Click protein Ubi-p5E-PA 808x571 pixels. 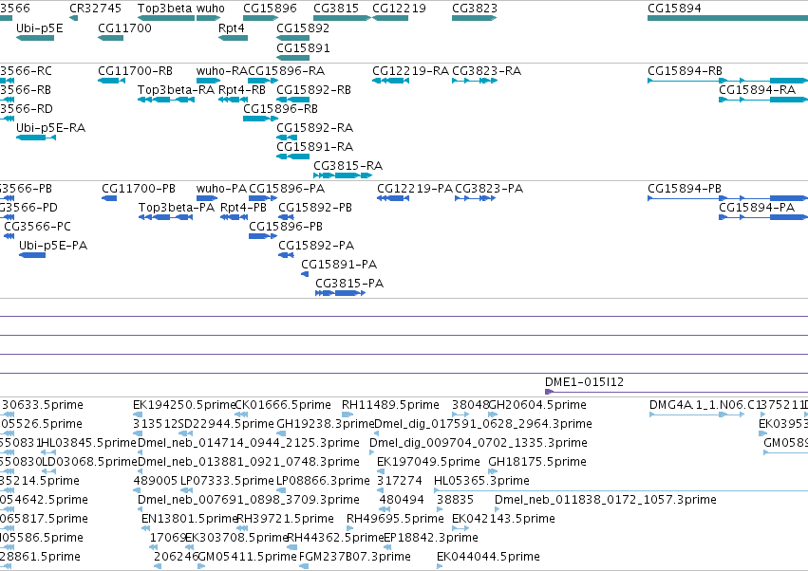click(x=32, y=255)
